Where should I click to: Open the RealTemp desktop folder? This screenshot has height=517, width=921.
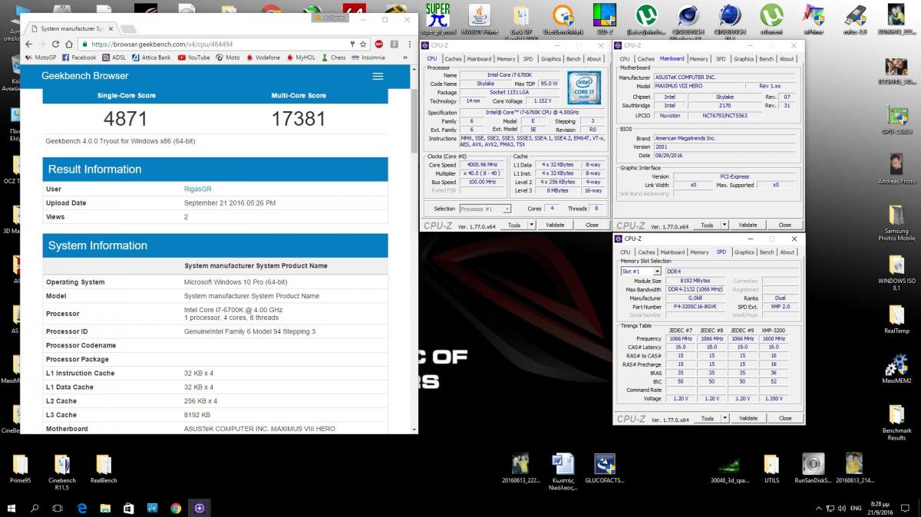pyautogui.click(x=896, y=320)
